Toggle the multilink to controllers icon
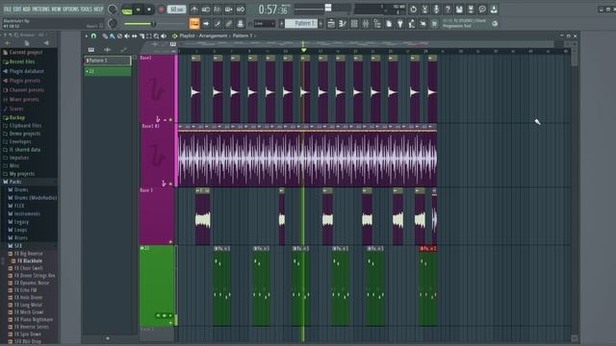The width and height of the screenshot is (616, 346). pyautogui.click(x=229, y=23)
